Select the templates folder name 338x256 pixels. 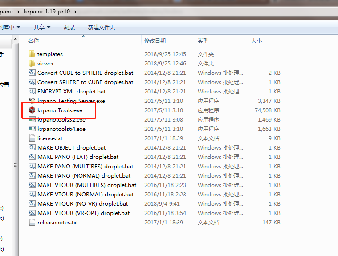click(x=50, y=54)
